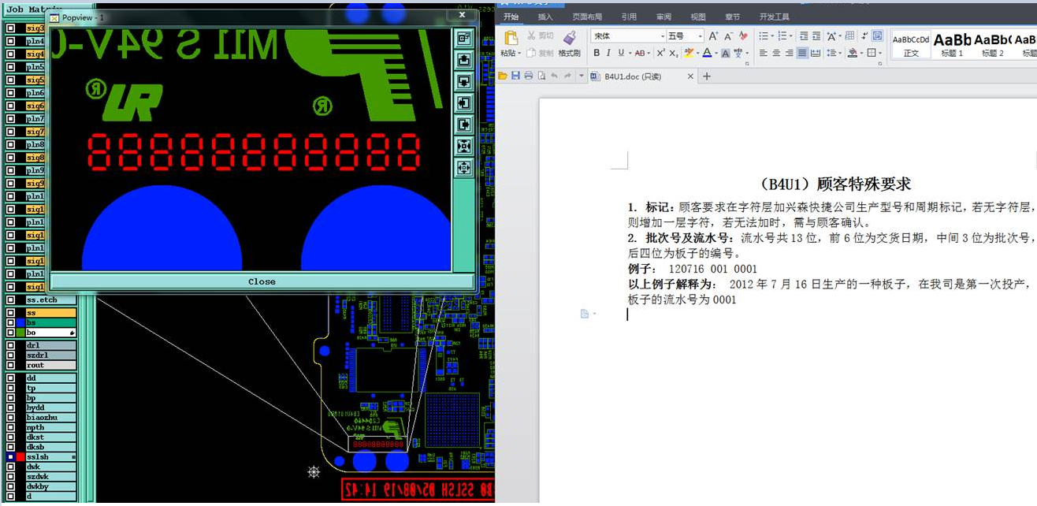The height and width of the screenshot is (506, 1037).
Task: Open the font name dropdown 宋体
Action: 663,36
